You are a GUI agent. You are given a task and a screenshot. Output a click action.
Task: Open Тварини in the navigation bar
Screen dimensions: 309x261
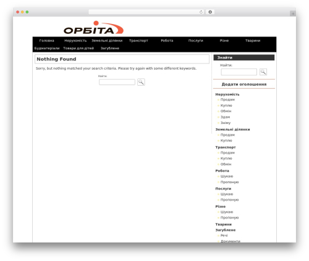click(x=253, y=41)
